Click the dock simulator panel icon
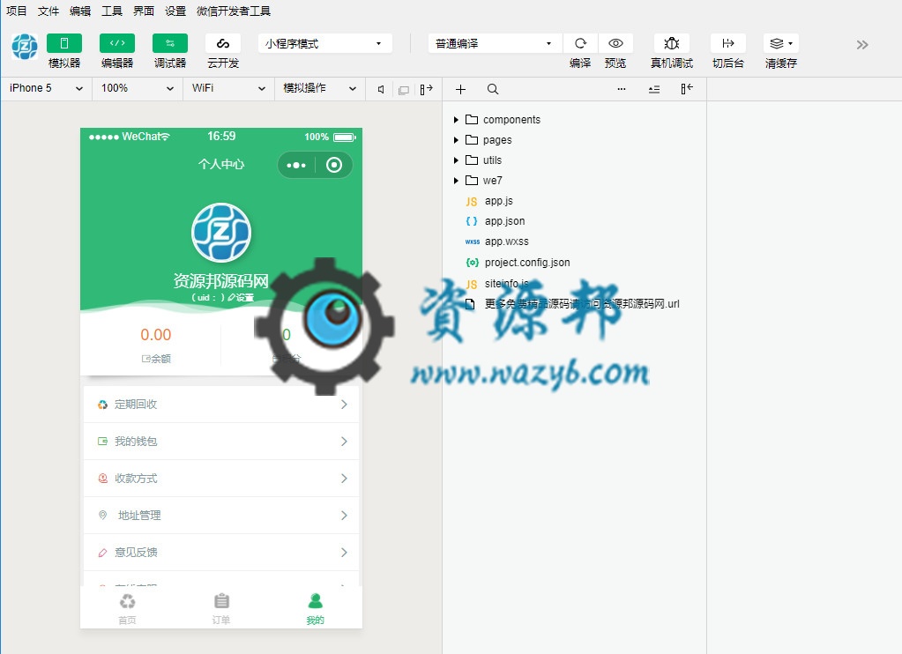This screenshot has height=654, width=902. click(426, 89)
